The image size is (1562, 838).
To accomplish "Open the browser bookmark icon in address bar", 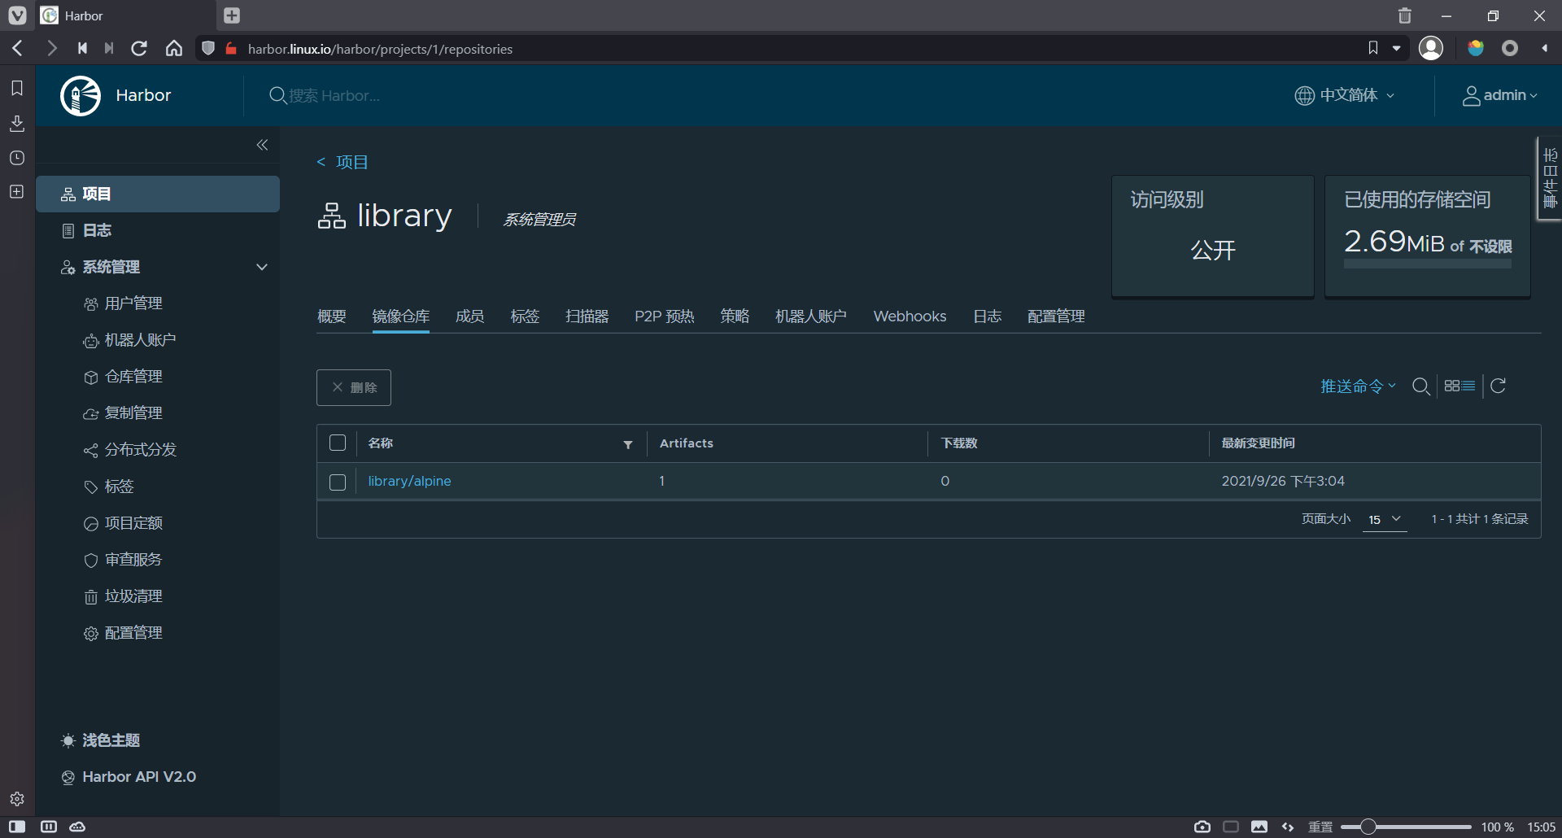I will click(1373, 49).
